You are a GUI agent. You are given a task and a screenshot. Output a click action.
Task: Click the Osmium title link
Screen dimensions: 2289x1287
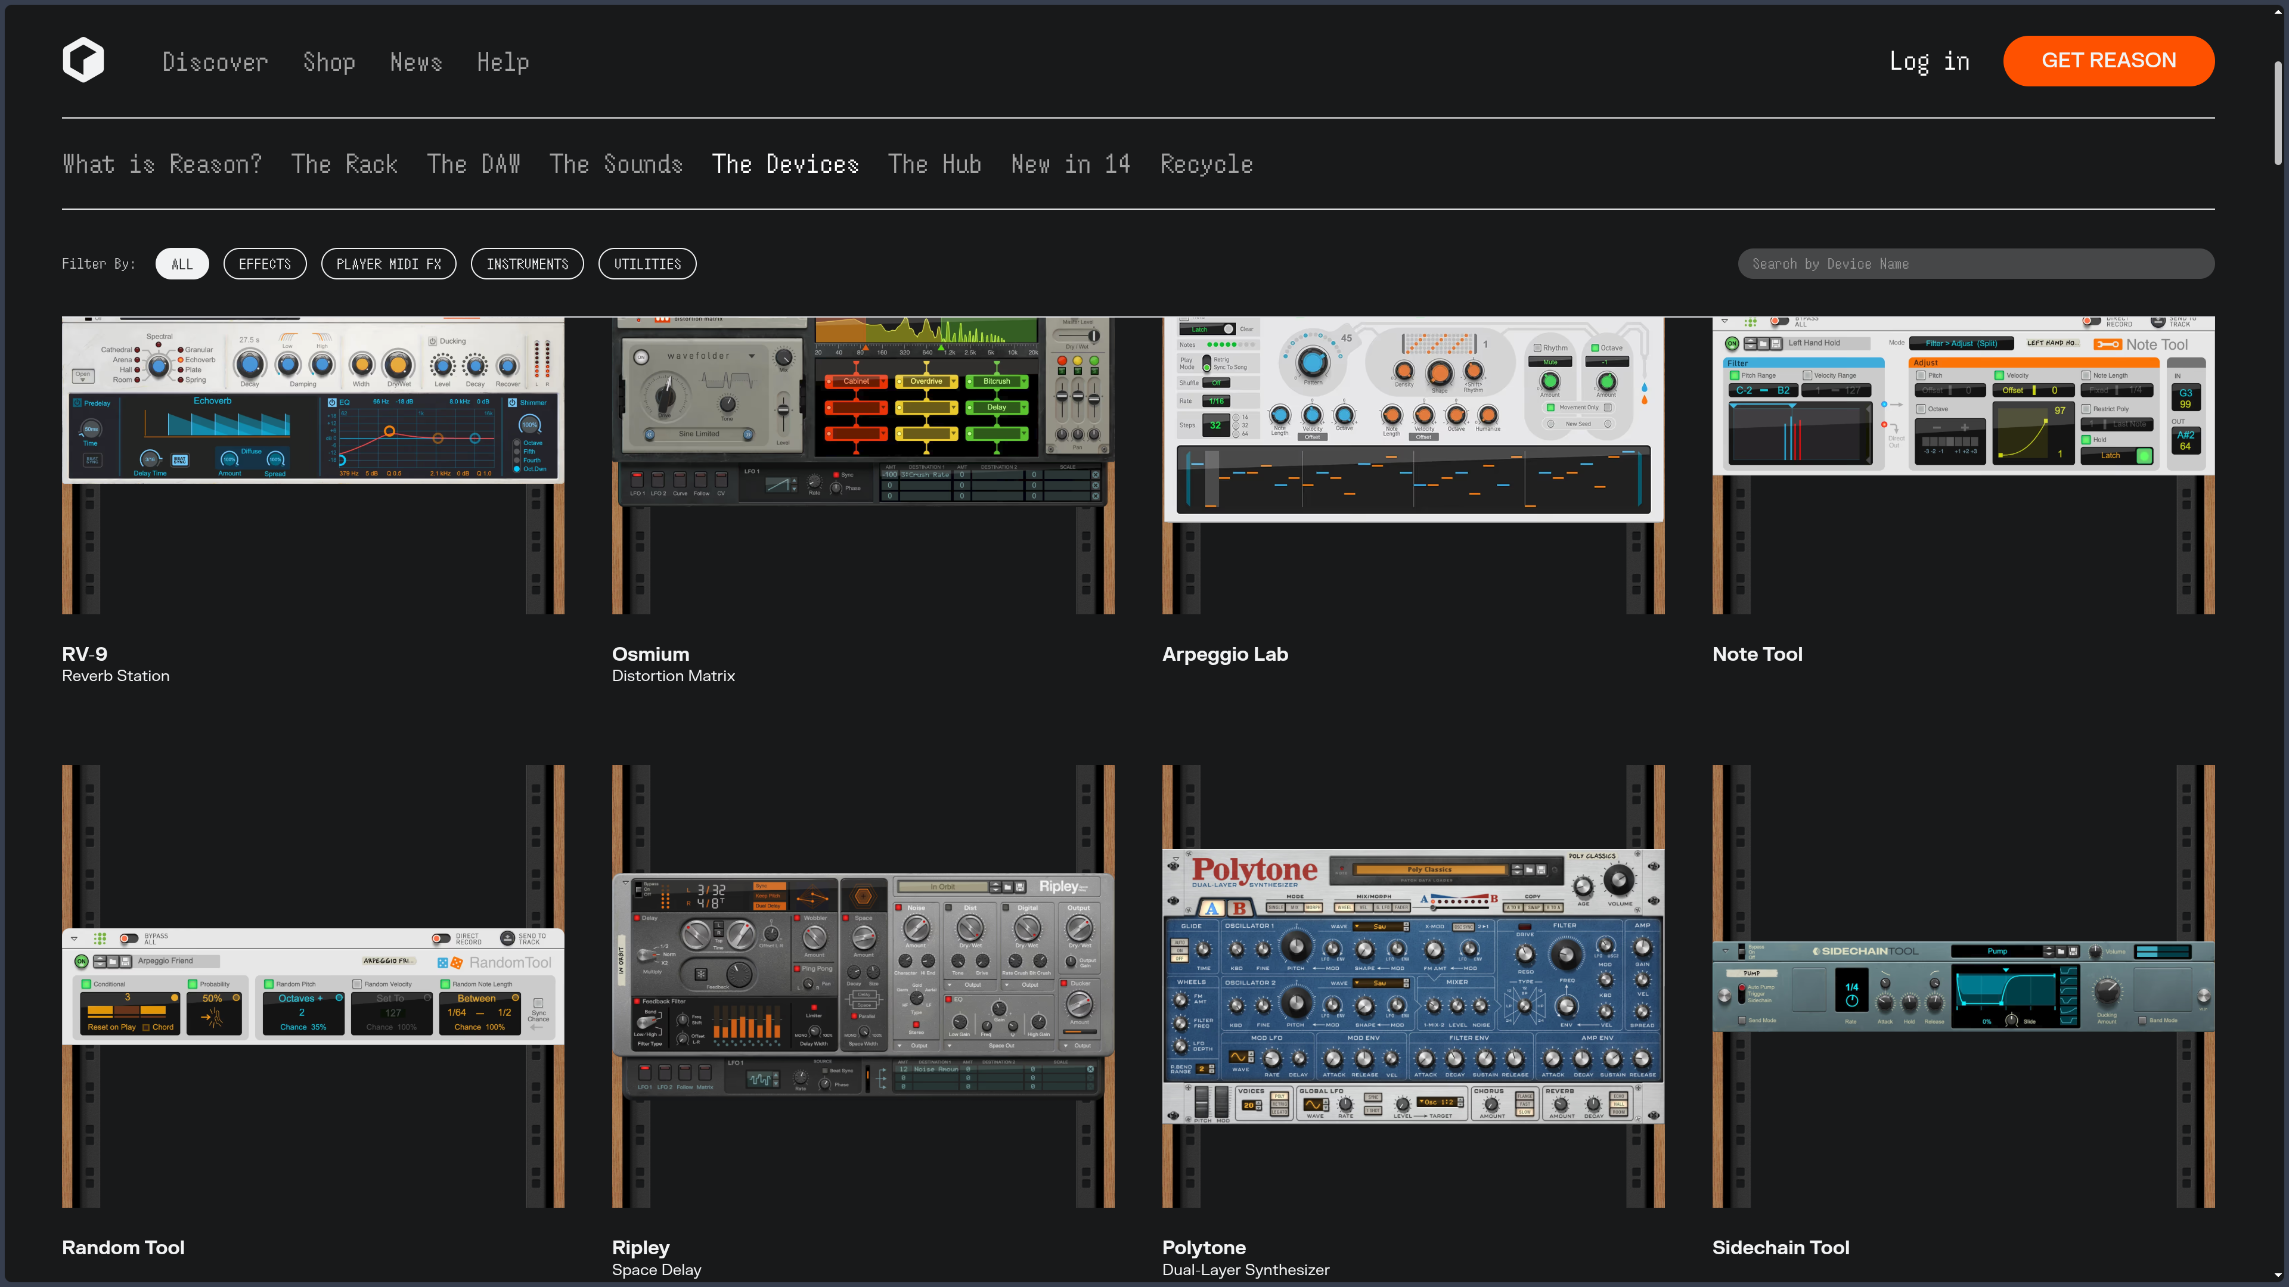[x=650, y=654]
